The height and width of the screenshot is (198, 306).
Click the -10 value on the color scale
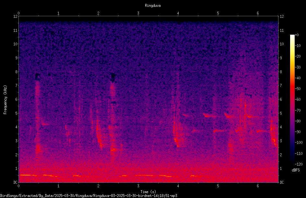(x=298, y=46)
